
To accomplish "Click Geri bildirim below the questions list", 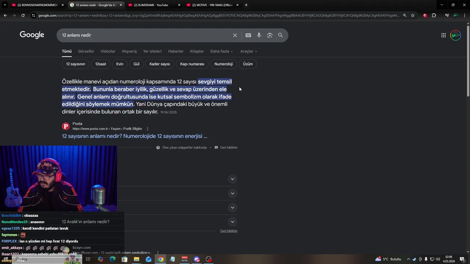I will 229,231.
